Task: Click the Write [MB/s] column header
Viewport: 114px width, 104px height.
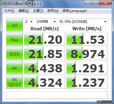Action: click(87, 29)
